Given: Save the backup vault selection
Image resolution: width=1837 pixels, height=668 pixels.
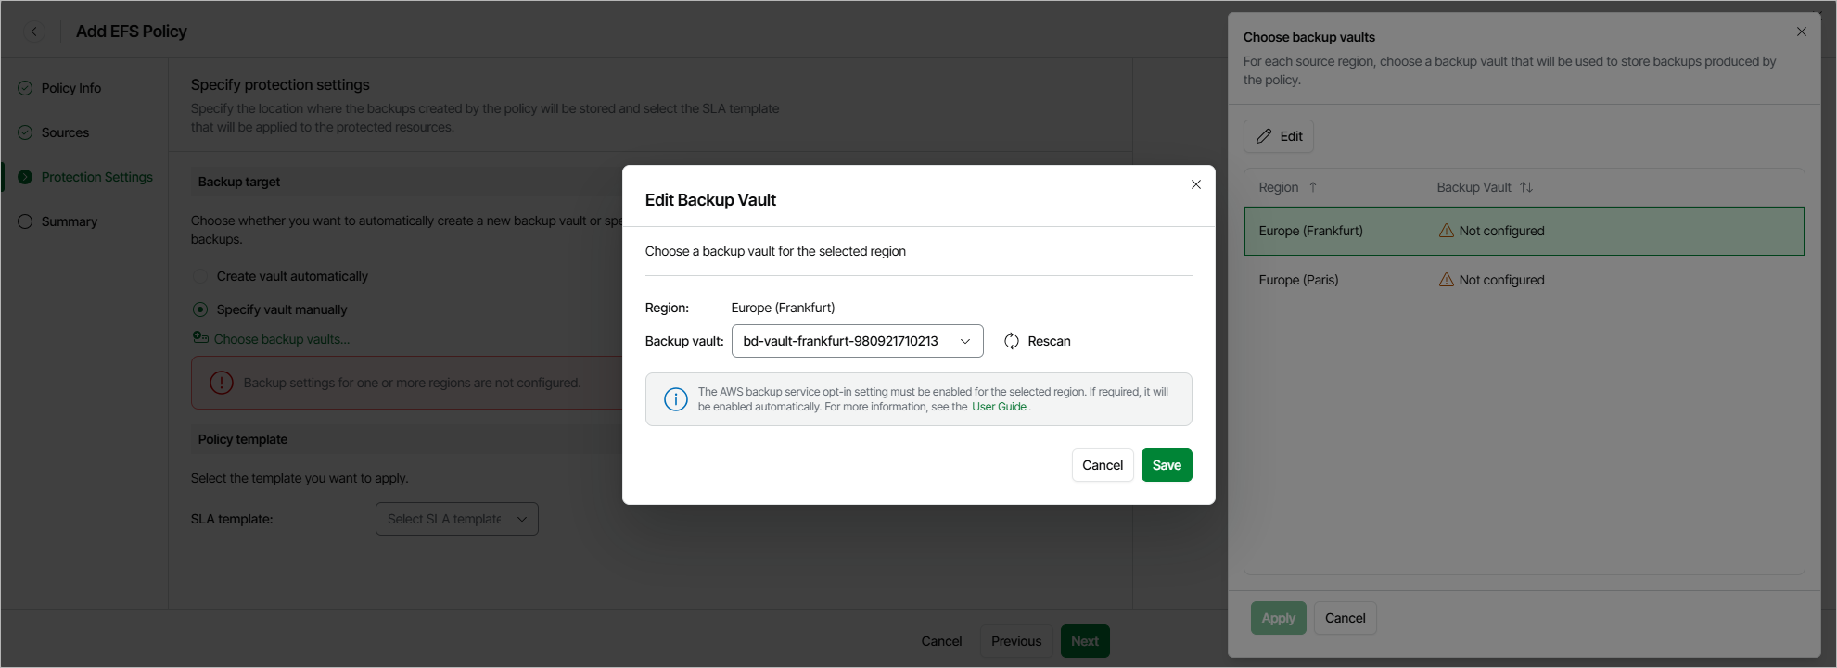Looking at the screenshot, I should click(1166, 465).
